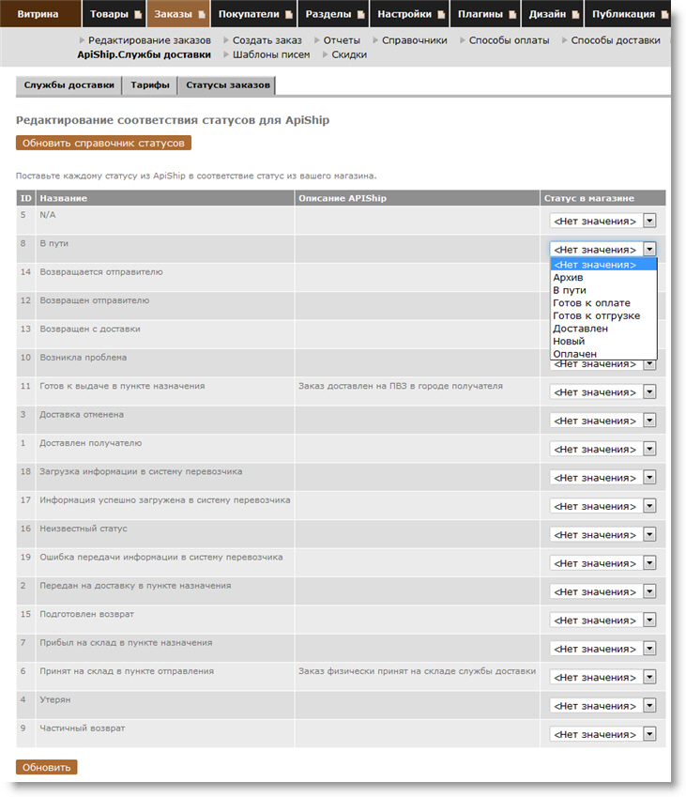The height and width of the screenshot is (797, 686).
Task: Open the page icon next to Товары
Action: pos(138,15)
